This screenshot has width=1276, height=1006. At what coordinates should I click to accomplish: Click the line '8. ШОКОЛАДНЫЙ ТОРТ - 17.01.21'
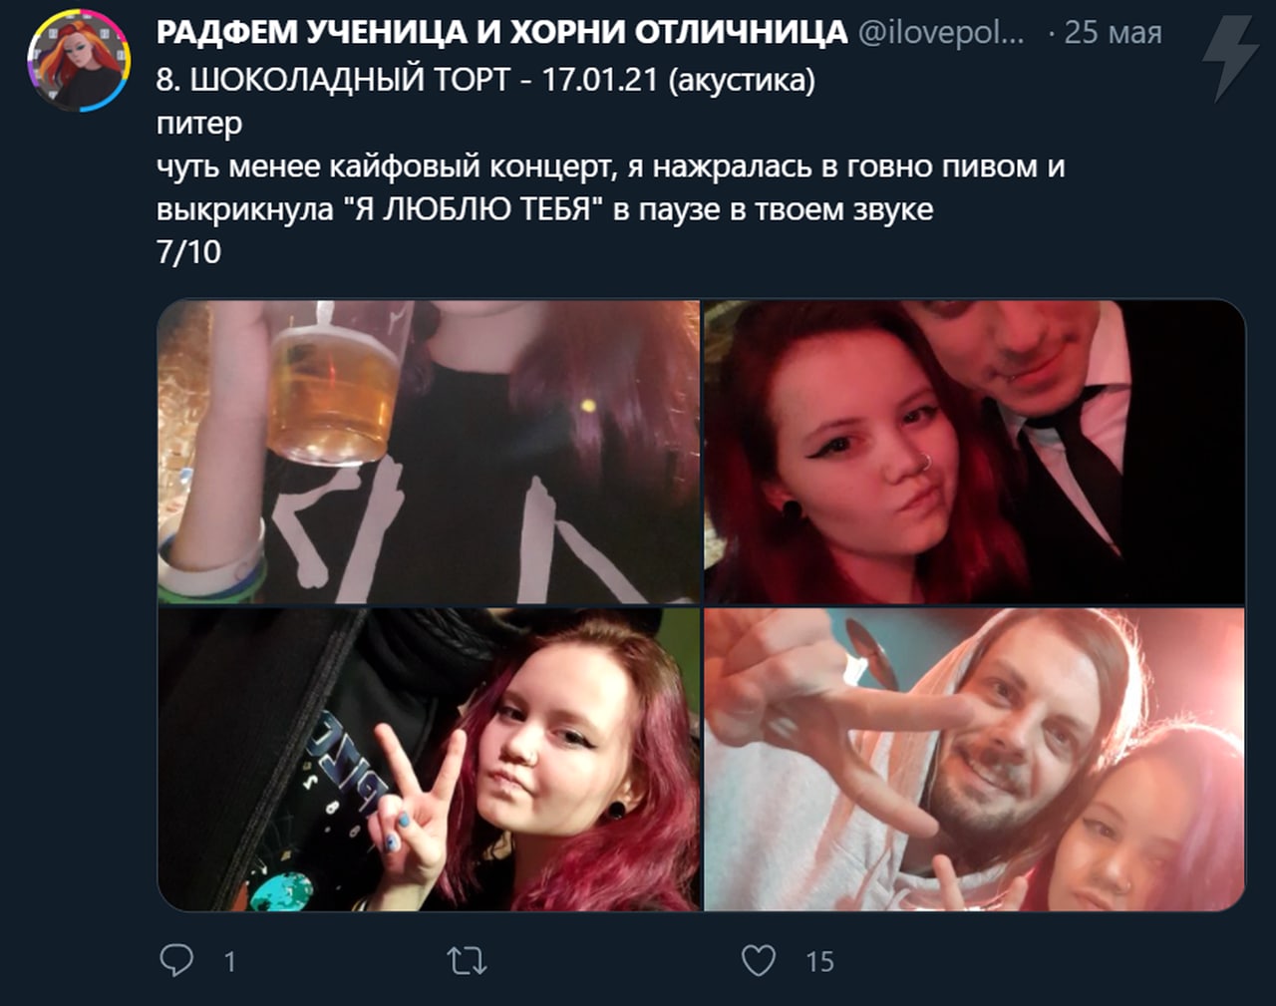pyautogui.click(x=407, y=79)
